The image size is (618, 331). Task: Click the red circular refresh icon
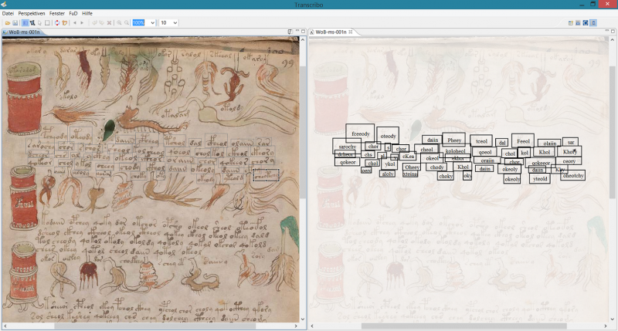tap(57, 23)
